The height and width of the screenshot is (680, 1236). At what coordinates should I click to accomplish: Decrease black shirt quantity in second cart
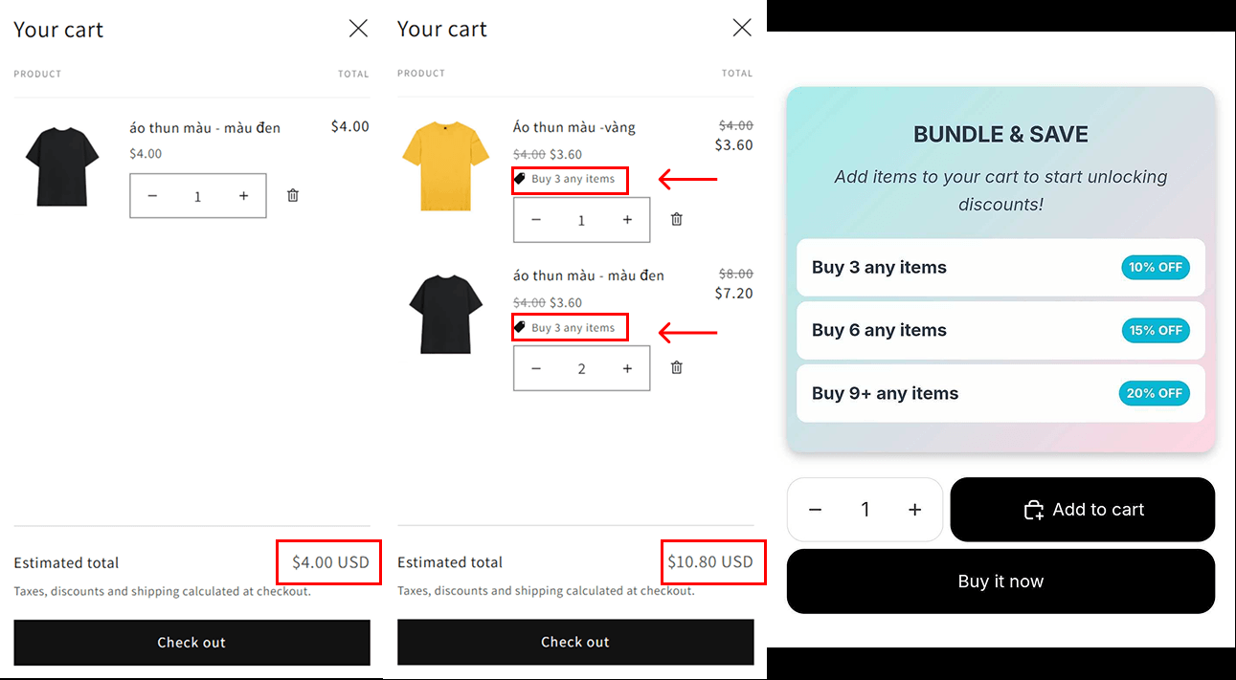pos(536,367)
